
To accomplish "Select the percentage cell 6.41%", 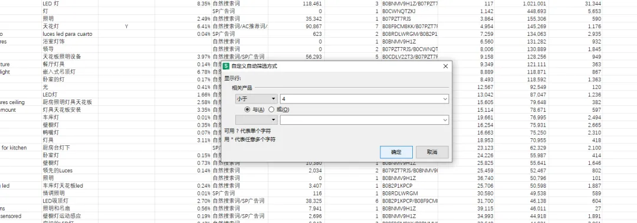I will click(x=203, y=26).
